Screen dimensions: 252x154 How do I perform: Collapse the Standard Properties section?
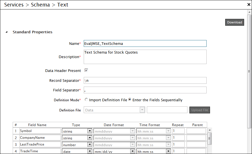6,32
